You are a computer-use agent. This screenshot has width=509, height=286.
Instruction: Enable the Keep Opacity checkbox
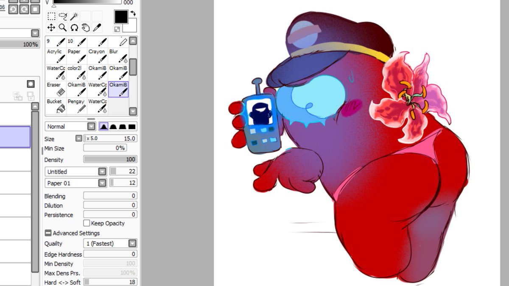pos(87,223)
